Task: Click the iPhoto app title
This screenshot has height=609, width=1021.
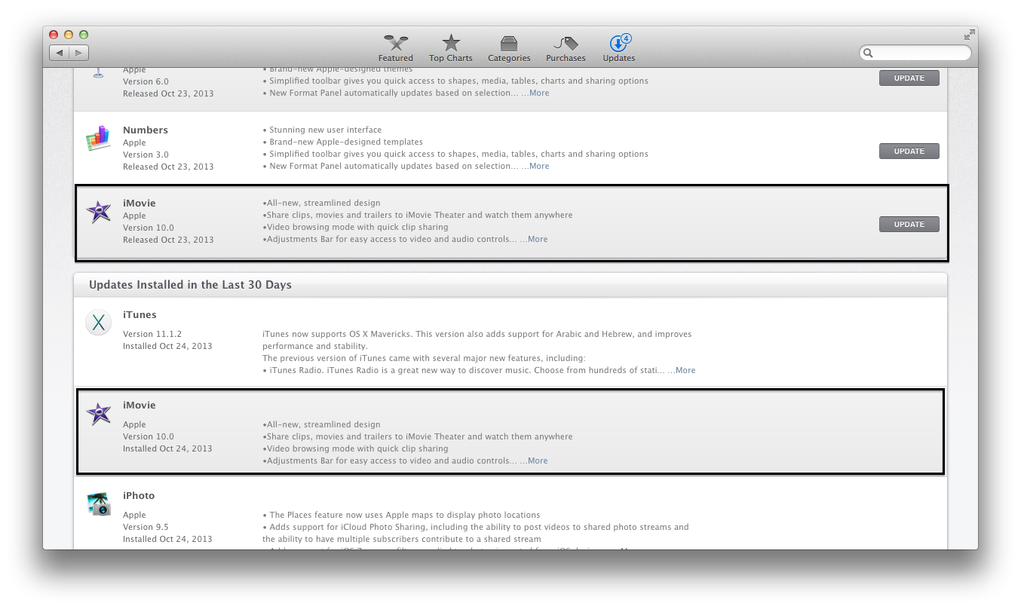Action: 139,495
